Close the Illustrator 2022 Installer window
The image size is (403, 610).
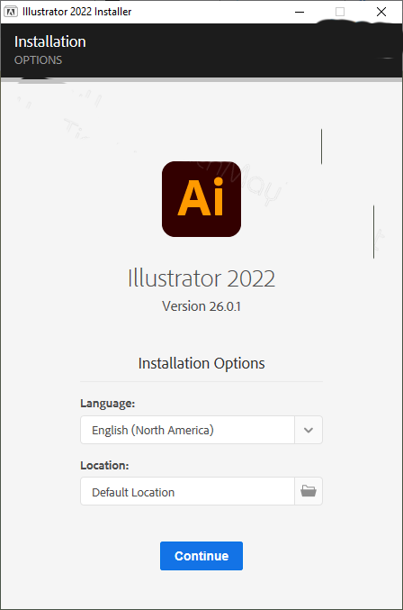point(381,12)
